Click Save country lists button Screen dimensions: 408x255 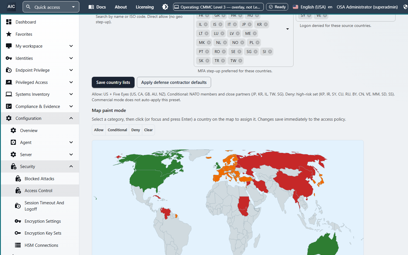pyautogui.click(x=113, y=82)
